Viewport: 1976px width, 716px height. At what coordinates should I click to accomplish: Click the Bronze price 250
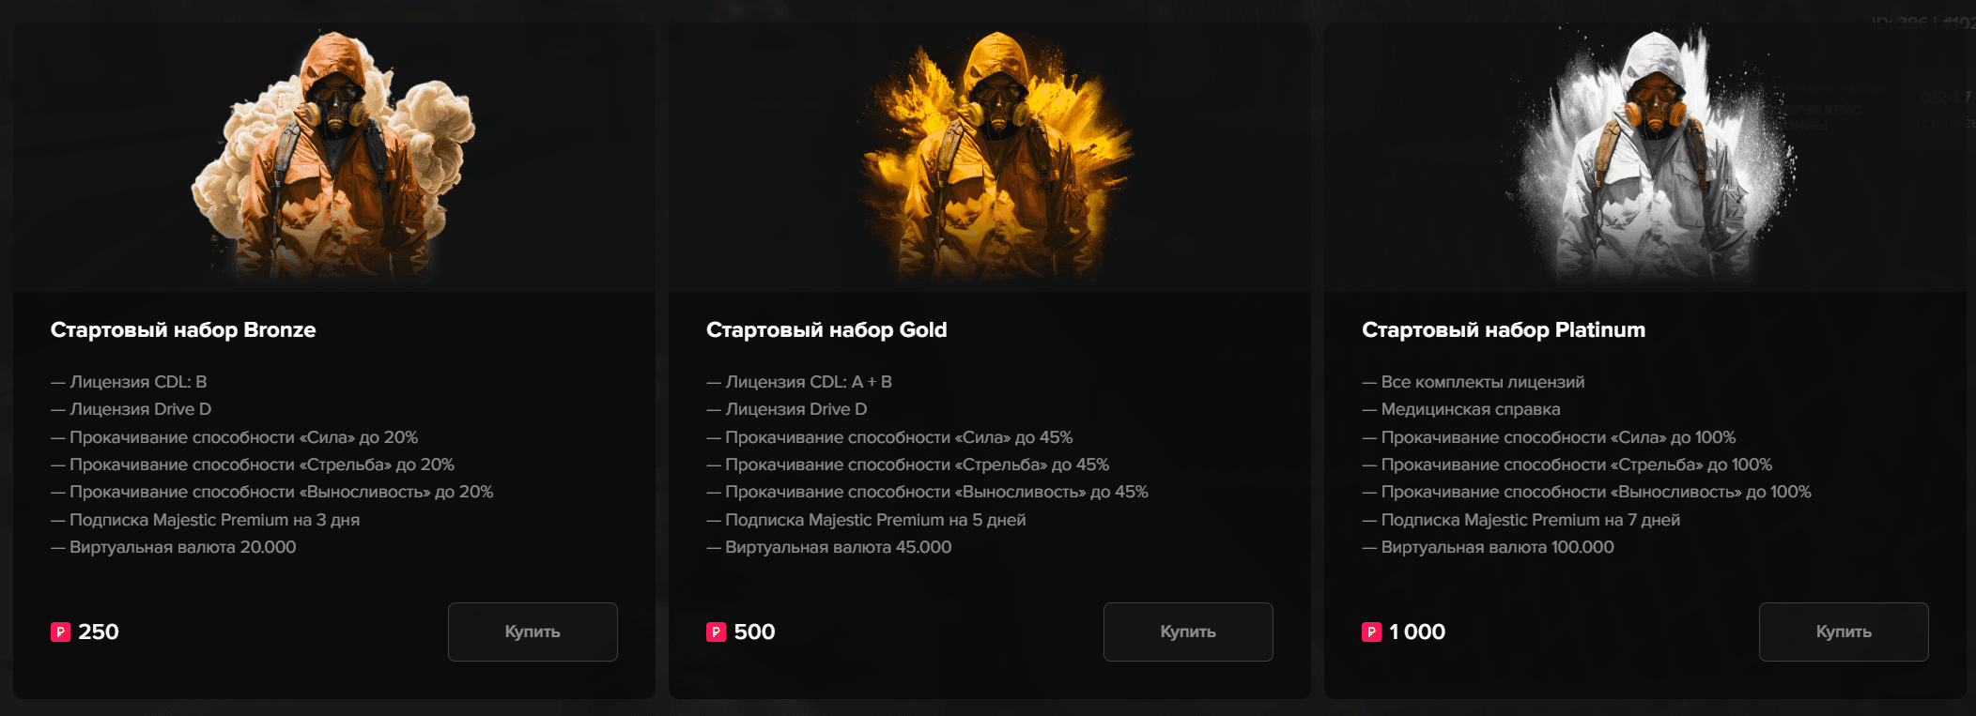pyautogui.click(x=99, y=632)
